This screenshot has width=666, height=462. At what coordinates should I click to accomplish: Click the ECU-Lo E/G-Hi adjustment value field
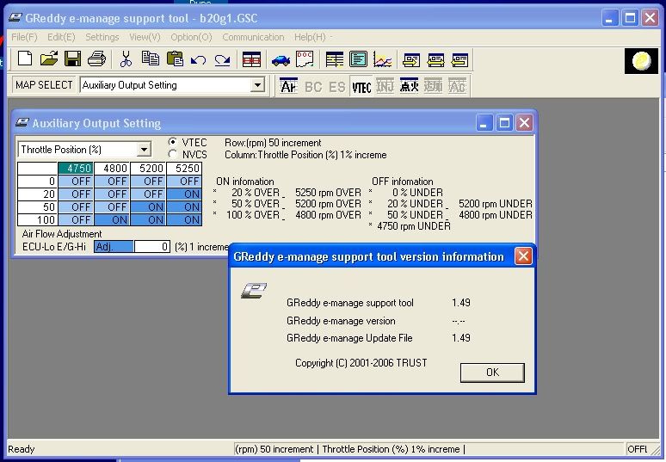tap(152, 247)
